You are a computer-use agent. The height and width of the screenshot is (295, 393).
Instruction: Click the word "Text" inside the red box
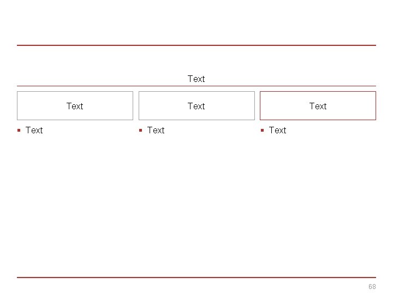[x=318, y=106]
